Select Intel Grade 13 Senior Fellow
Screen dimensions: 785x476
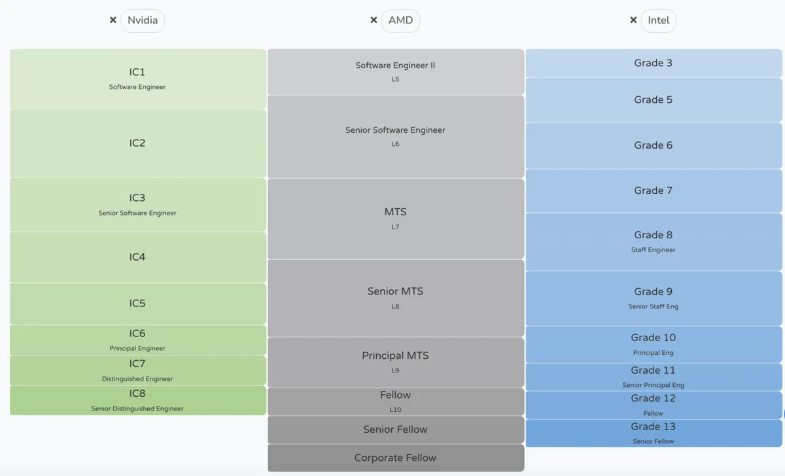[x=653, y=433]
